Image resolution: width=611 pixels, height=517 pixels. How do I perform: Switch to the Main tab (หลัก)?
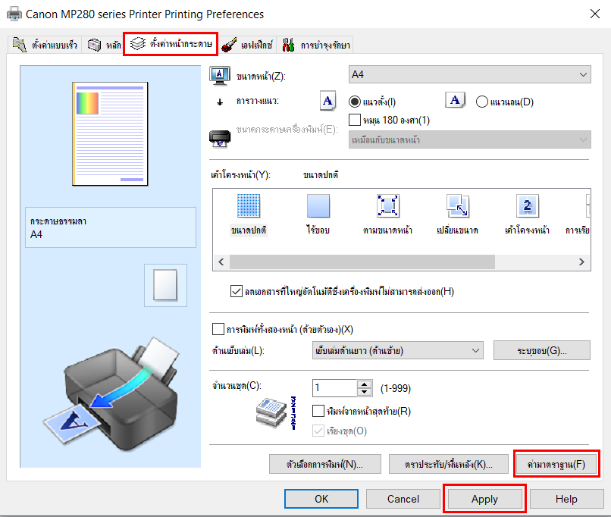(x=104, y=45)
